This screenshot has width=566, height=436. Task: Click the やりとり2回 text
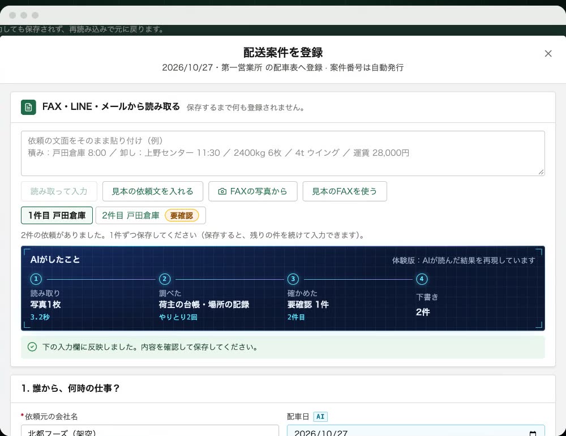tap(178, 317)
